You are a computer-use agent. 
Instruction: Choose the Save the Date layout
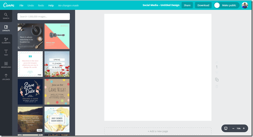pyautogui.click(x=30, y=91)
